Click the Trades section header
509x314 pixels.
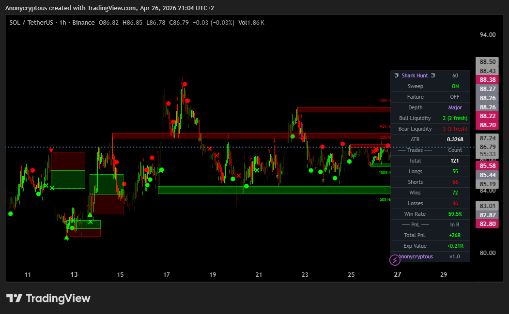coord(415,150)
